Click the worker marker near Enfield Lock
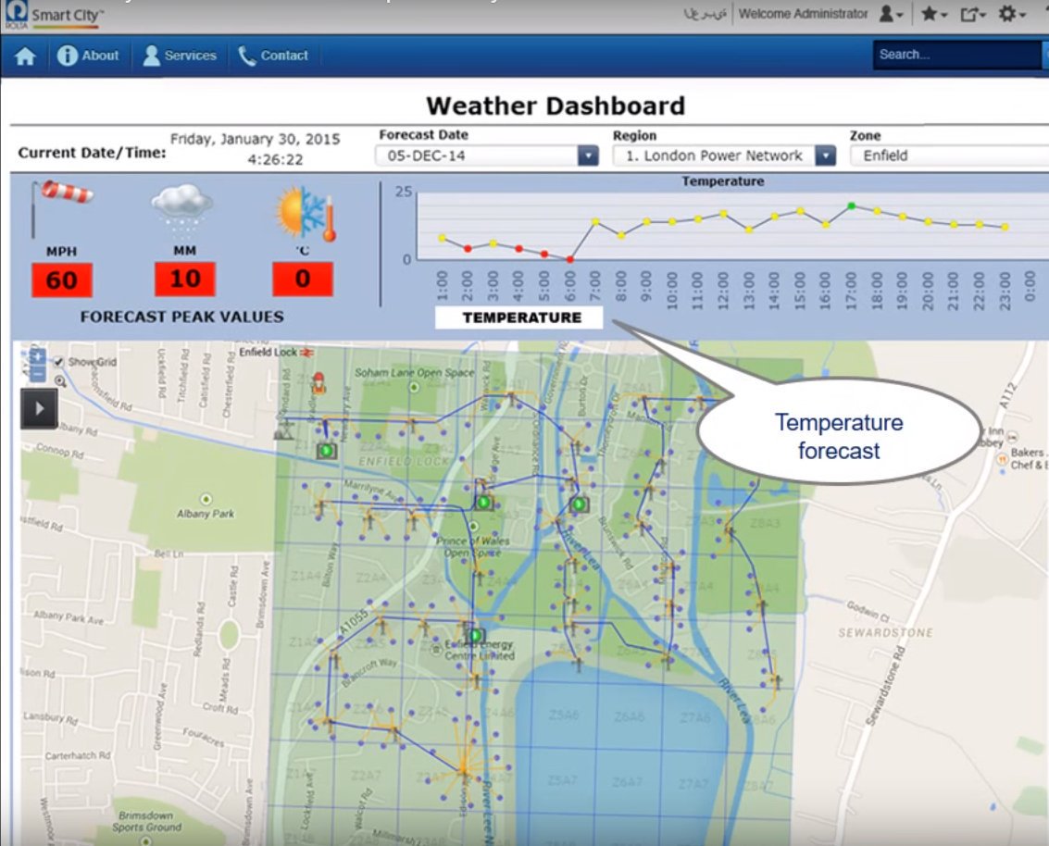 tap(318, 383)
